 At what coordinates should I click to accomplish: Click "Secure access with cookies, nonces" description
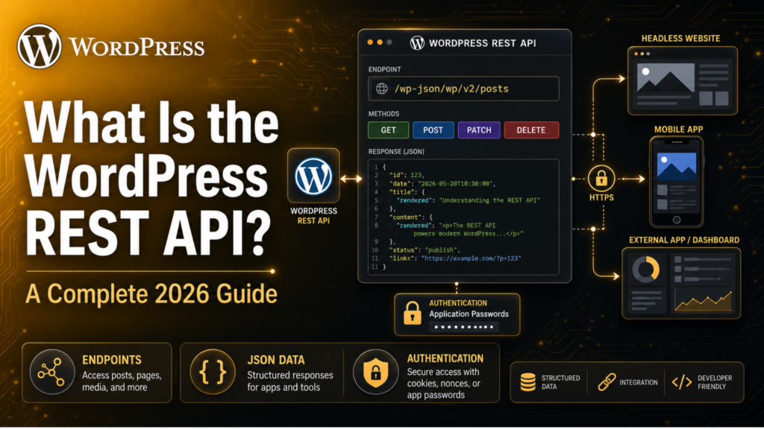click(x=443, y=384)
